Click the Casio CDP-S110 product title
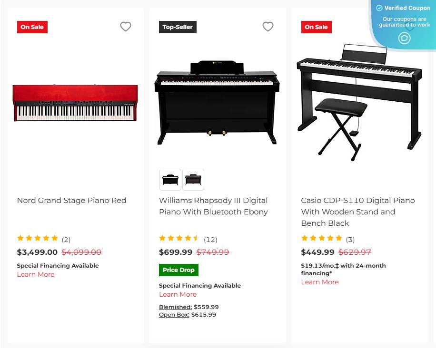The height and width of the screenshot is (348, 436). [x=357, y=212]
